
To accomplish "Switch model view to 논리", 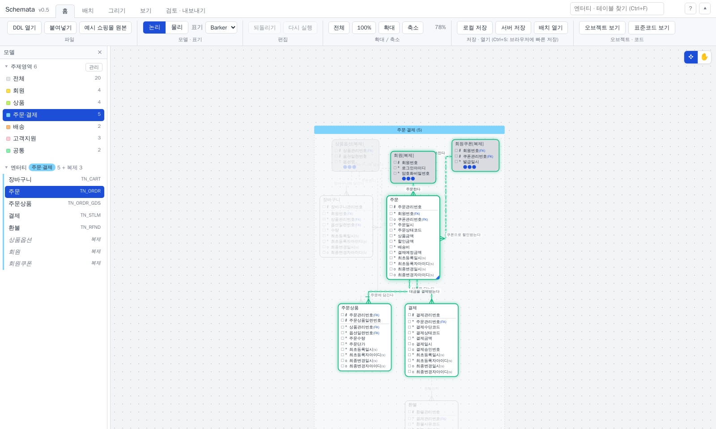I will click(x=154, y=28).
